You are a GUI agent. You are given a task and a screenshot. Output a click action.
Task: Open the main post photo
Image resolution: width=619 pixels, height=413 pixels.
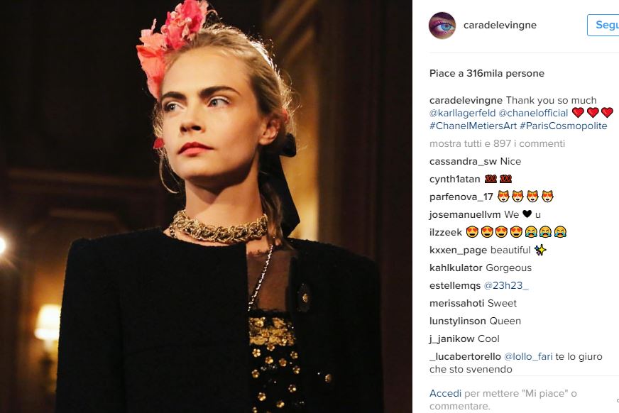click(206, 206)
